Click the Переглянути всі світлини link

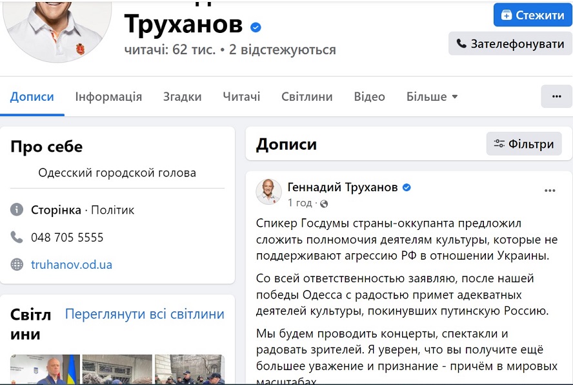tap(145, 315)
